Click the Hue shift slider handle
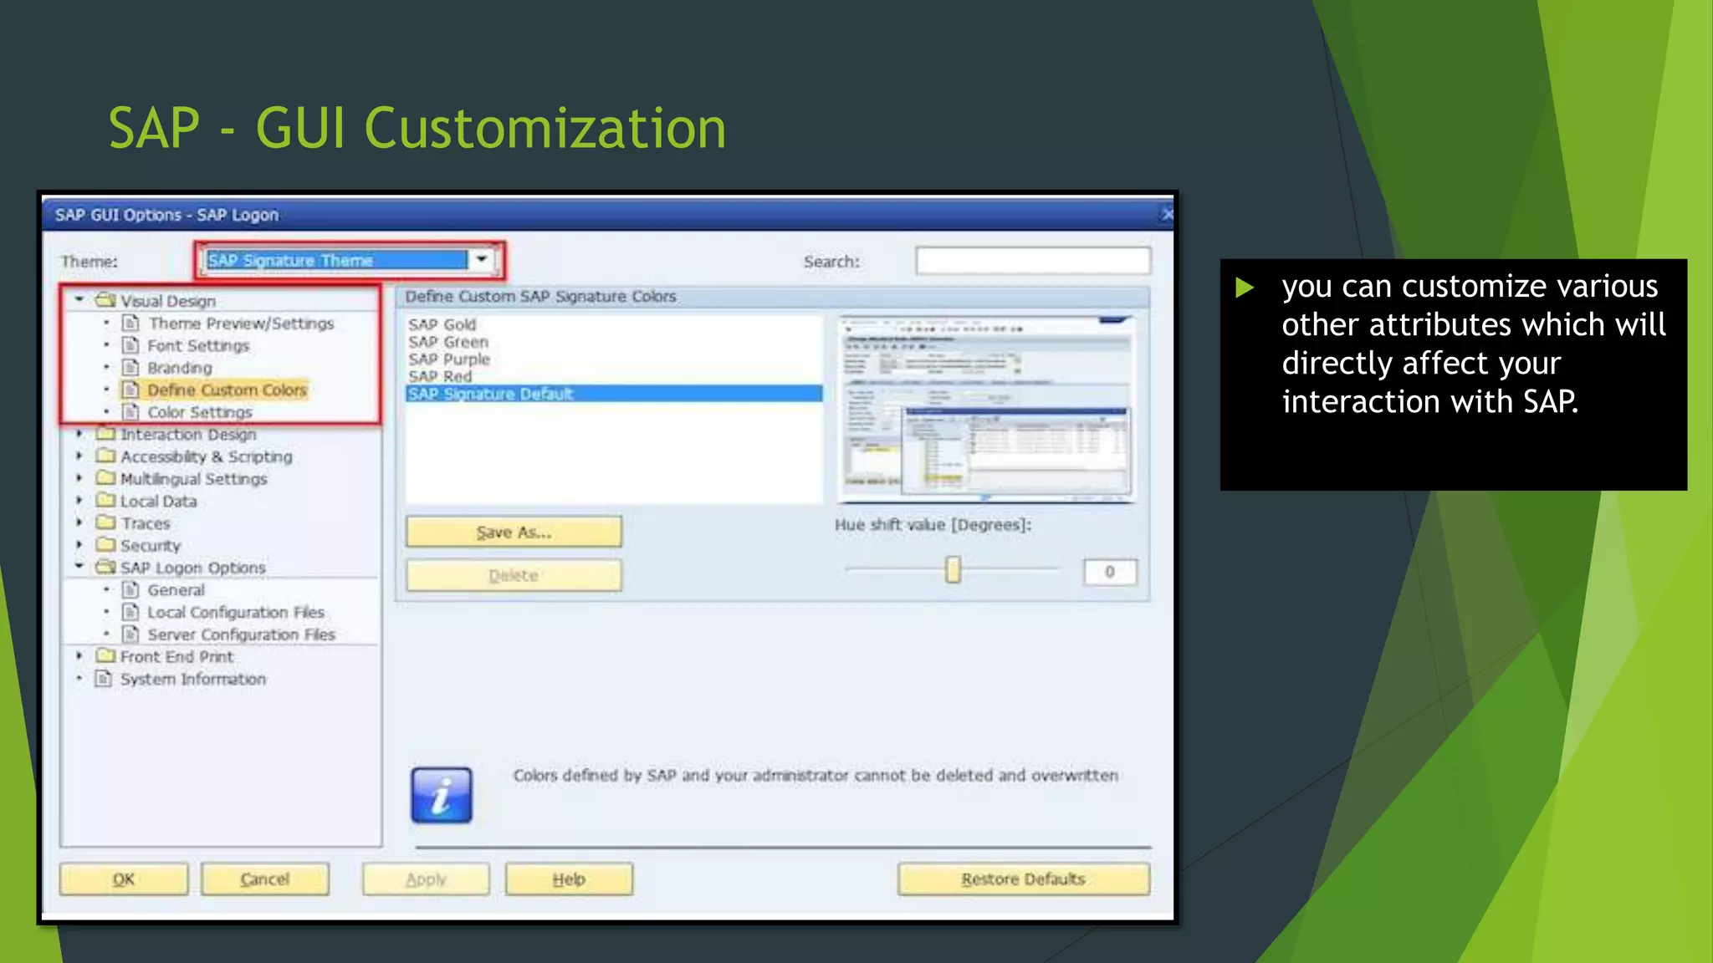 953,570
